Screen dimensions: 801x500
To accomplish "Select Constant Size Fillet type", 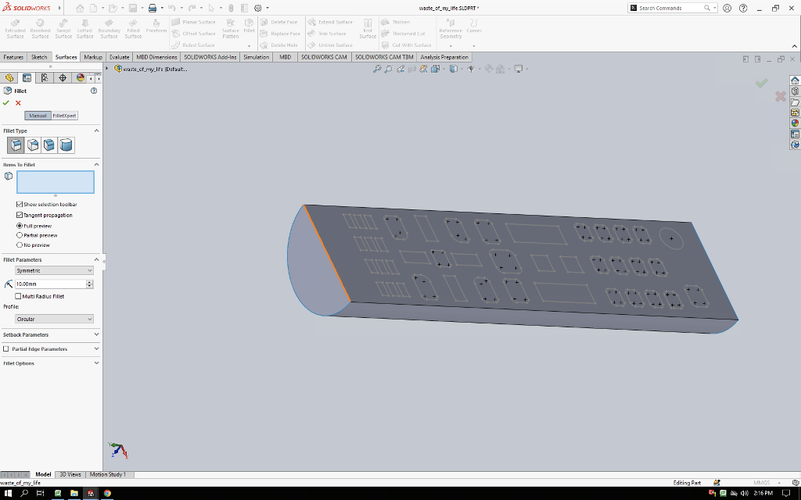I will [16, 145].
